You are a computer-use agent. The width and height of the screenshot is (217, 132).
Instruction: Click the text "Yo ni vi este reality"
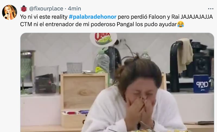[x=44, y=17]
